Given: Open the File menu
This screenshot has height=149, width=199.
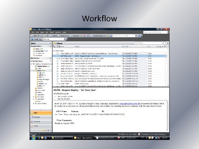Looking at the screenshot, I should 33,32.
